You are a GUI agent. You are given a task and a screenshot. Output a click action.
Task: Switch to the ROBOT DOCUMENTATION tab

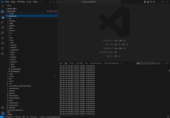[x=112, y=63]
